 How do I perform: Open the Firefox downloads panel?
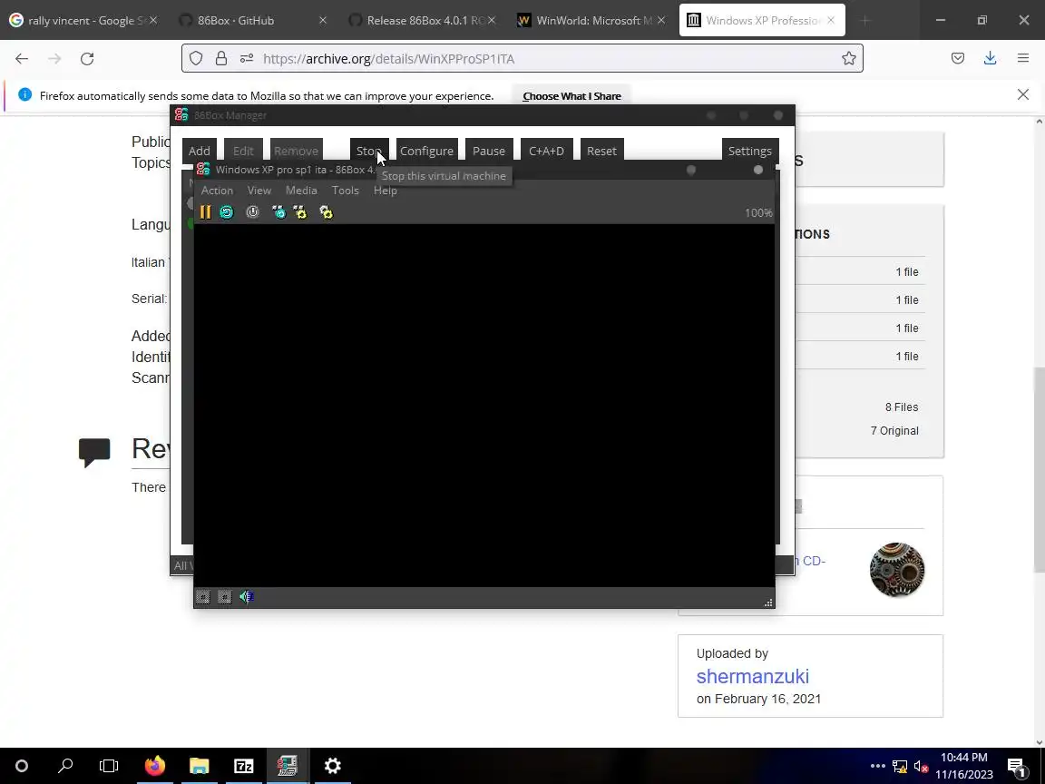[990, 59]
